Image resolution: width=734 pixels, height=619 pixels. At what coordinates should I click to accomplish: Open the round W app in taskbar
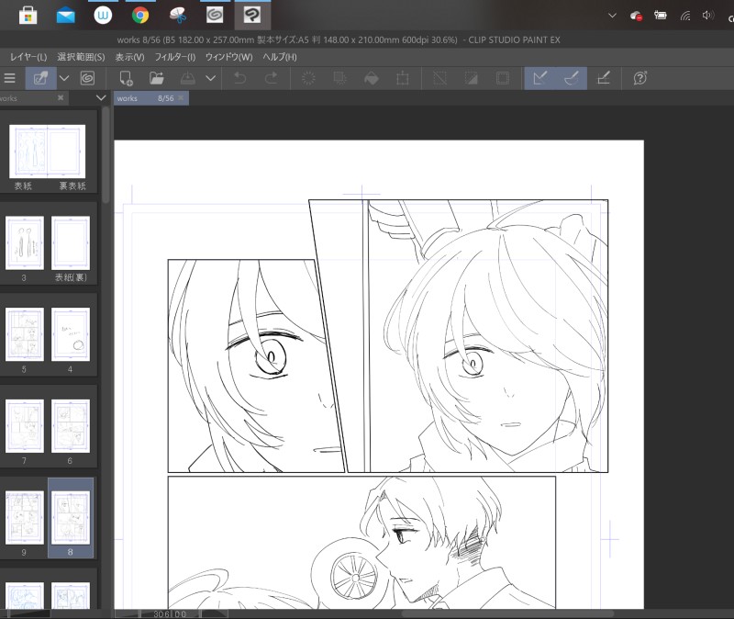(x=103, y=16)
